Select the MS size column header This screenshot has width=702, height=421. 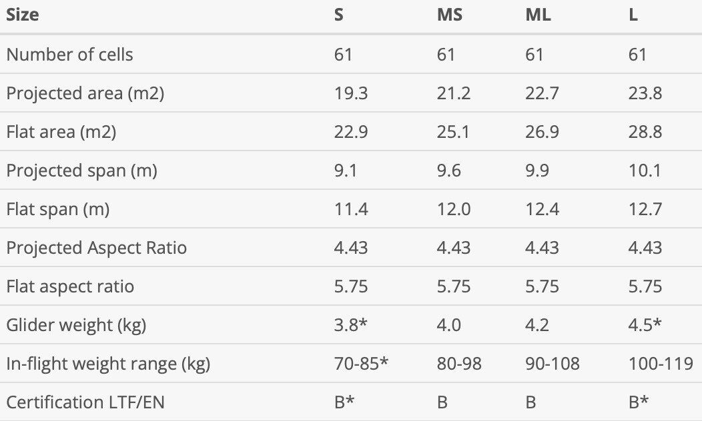450,15
